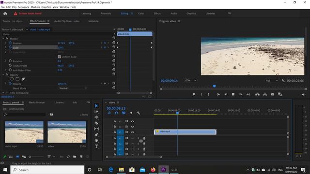Image resolution: width=310 pixels, height=174 pixels.
Task: Expand Scale property twirl arrow
Action: click(6, 47)
